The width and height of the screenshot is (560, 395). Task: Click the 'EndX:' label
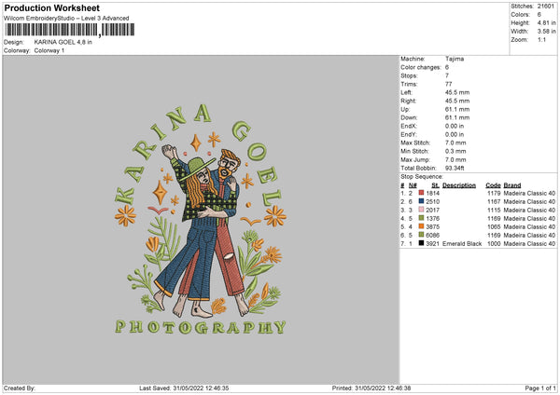pyautogui.click(x=409, y=126)
